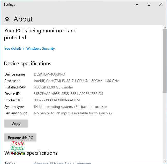Click the pen and touch availability text

pyautogui.click(x=73, y=113)
